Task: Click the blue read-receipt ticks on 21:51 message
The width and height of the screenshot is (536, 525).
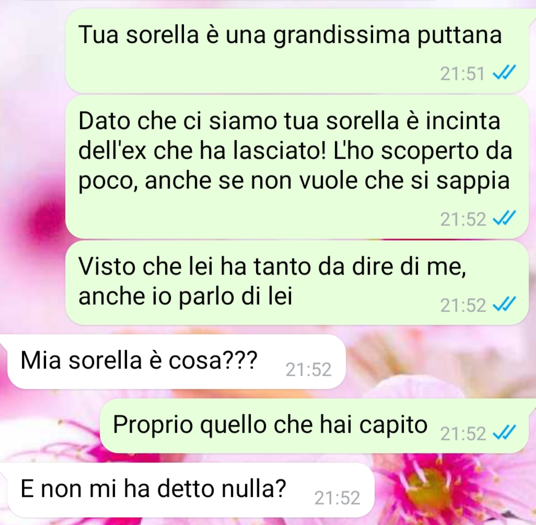Action: pyautogui.click(x=504, y=73)
